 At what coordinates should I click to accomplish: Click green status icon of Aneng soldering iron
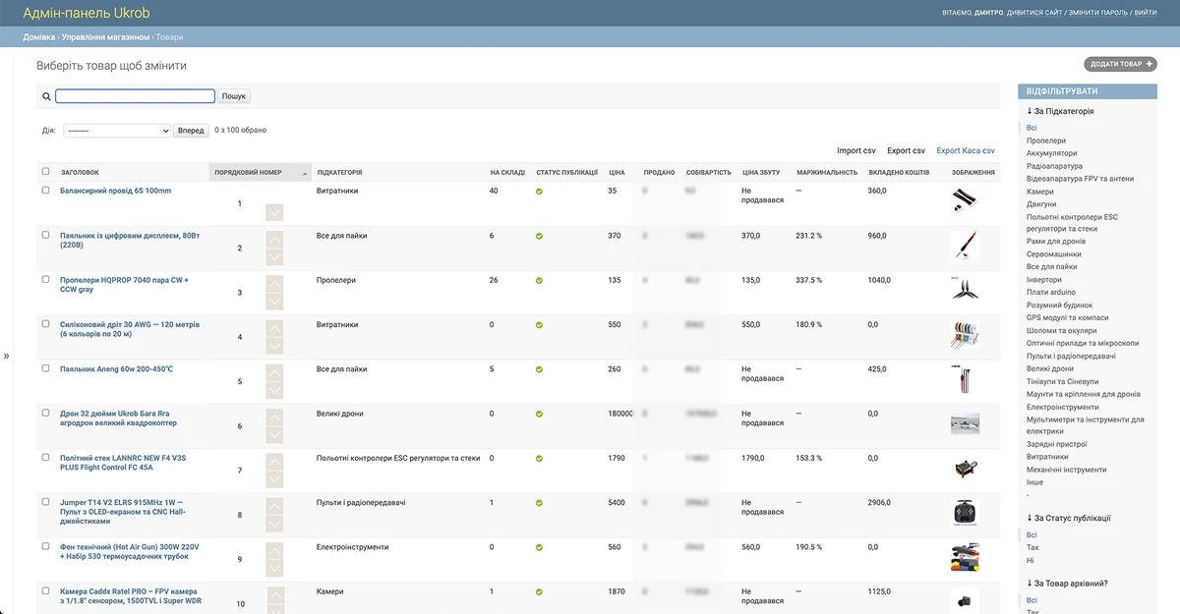[x=539, y=369]
